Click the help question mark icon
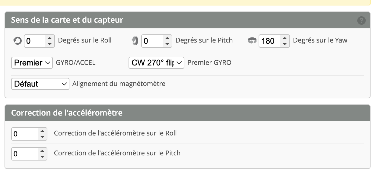 click(361, 21)
